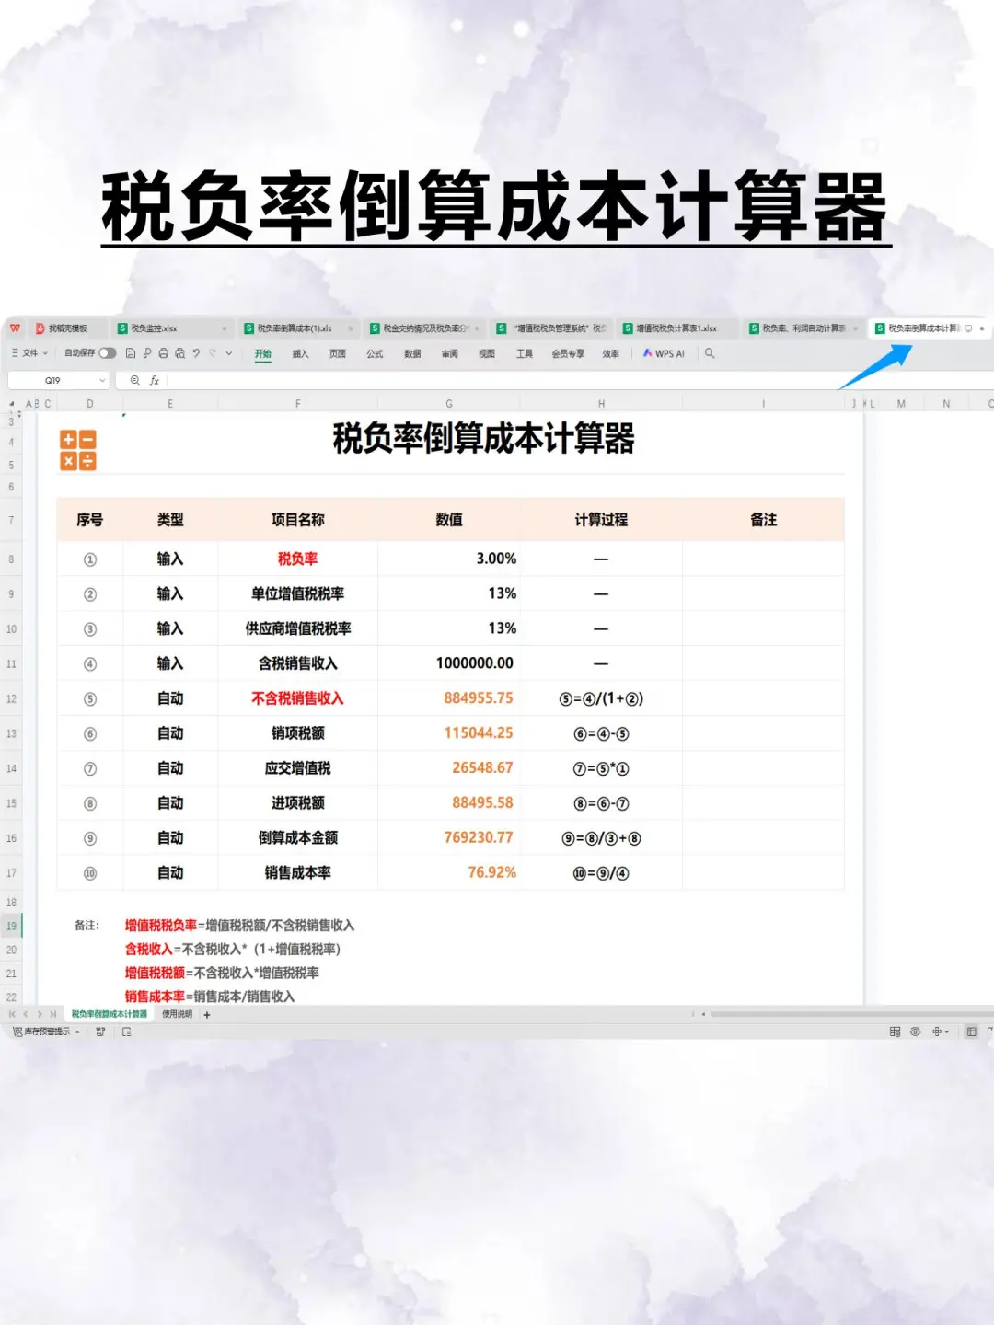This screenshot has height=1325, width=994.
Task: Open the search magnifier in the ribbon
Action: click(710, 354)
